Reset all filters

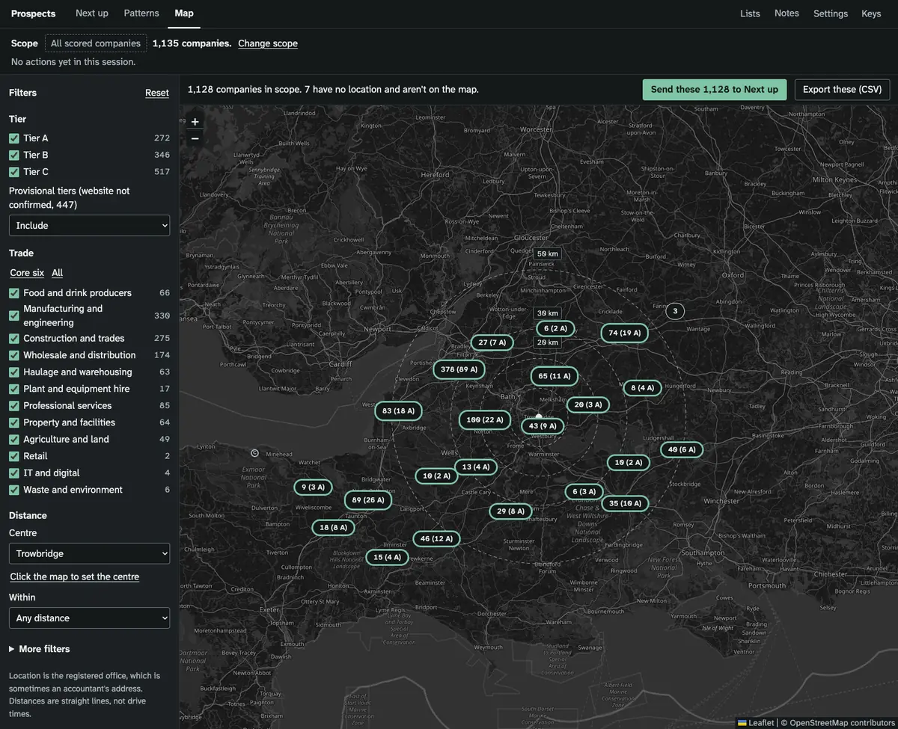[x=157, y=93]
